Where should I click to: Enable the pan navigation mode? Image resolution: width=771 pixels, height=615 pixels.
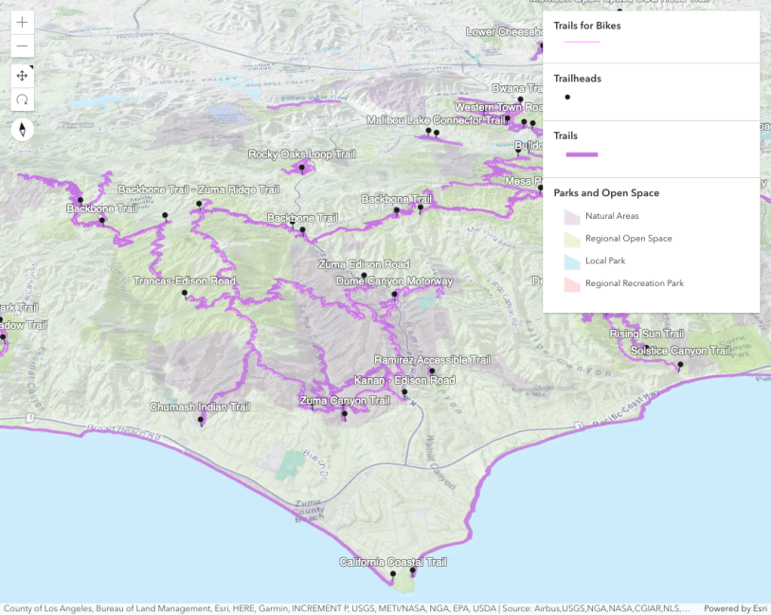(22, 76)
